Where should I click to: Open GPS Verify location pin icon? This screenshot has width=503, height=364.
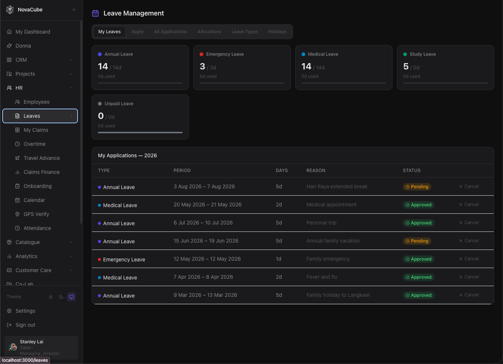(17, 214)
